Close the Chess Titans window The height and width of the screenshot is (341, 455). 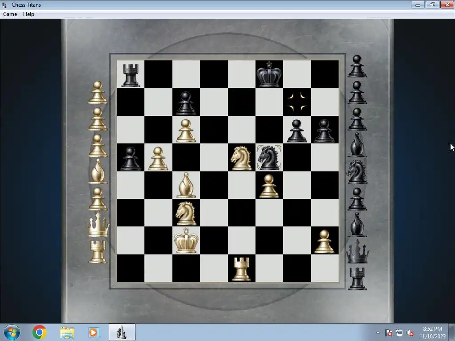447,4
